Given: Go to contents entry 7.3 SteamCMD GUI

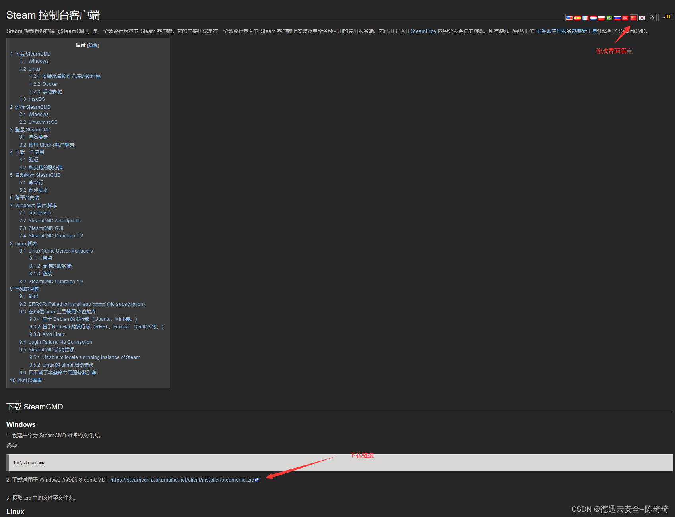Looking at the screenshot, I should point(41,228).
